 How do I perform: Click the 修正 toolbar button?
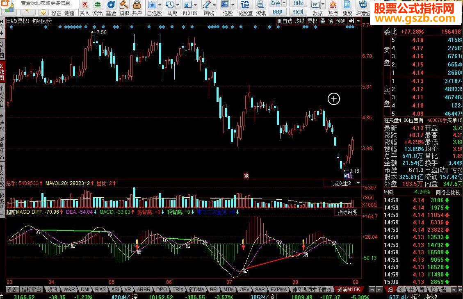(x=56, y=13)
